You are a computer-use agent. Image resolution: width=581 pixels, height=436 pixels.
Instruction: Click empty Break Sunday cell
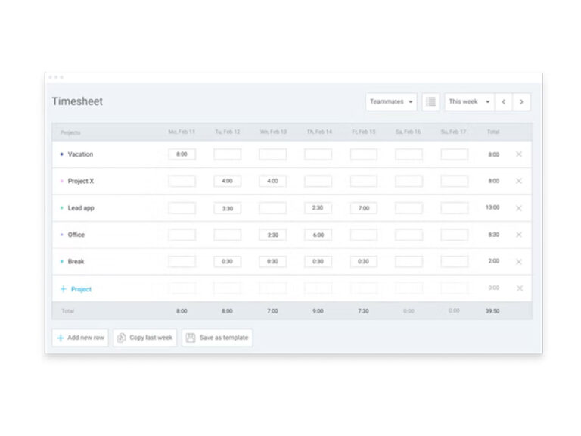point(454,262)
